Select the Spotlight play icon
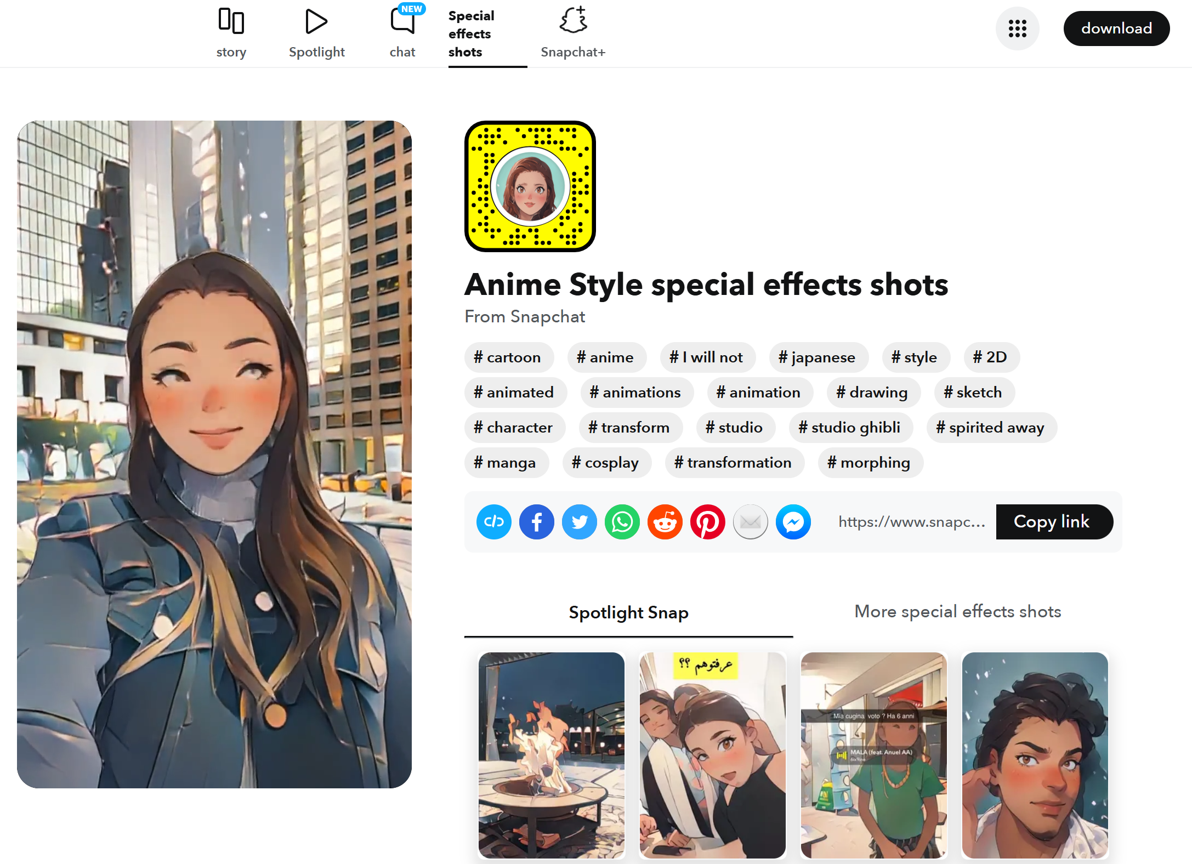This screenshot has width=1192, height=864. point(316,22)
